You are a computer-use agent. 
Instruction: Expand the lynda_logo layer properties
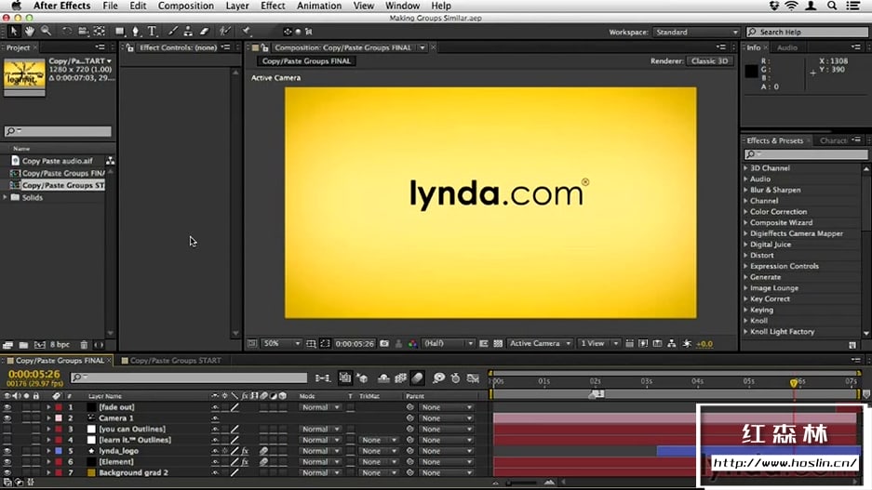(48, 451)
